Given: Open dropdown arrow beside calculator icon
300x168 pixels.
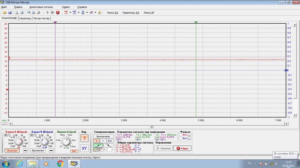Looking at the screenshot, I should 87,12.
